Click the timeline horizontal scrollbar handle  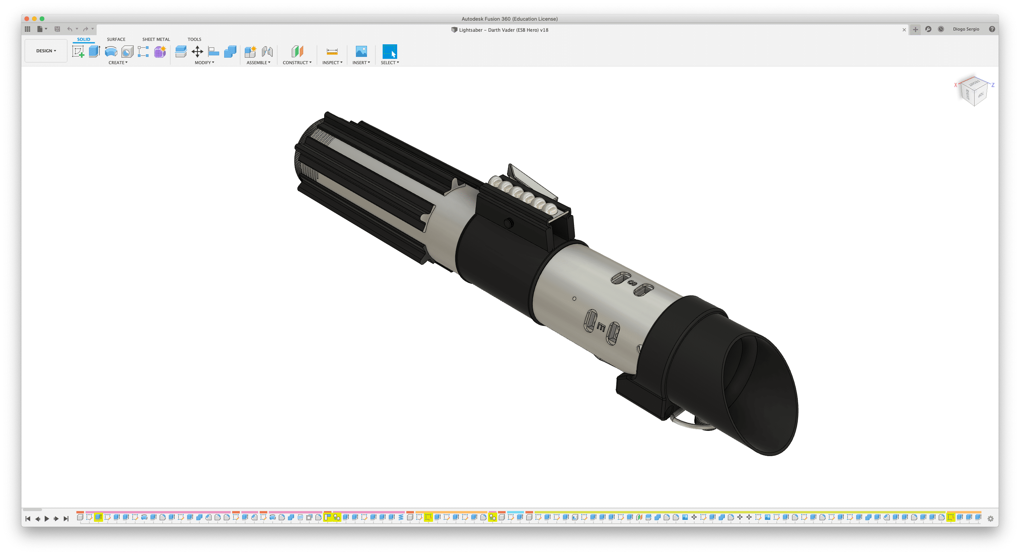[x=32, y=510]
